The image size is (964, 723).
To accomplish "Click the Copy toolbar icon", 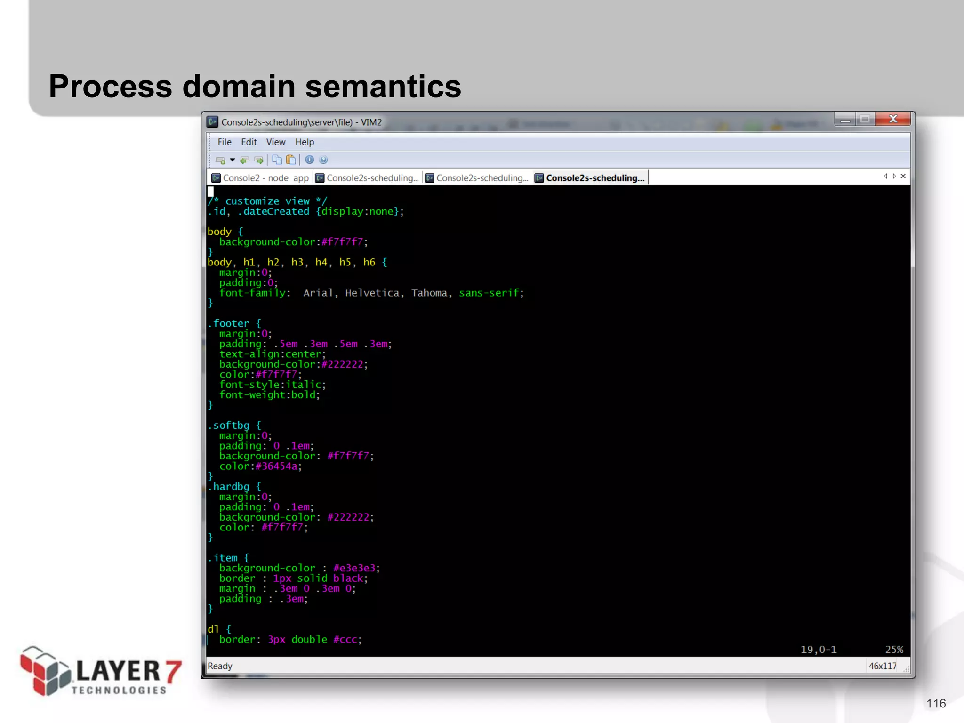I will 277,160.
